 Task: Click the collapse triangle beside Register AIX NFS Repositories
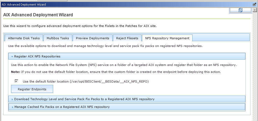click(x=12, y=57)
